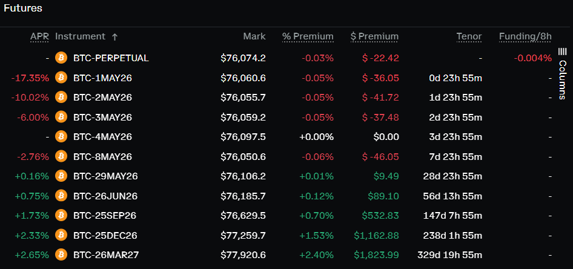Viewport: 573px width, 269px height.
Task: Open the BTC-25DEC26 instrument
Action: pyautogui.click(x=105, y=236)
